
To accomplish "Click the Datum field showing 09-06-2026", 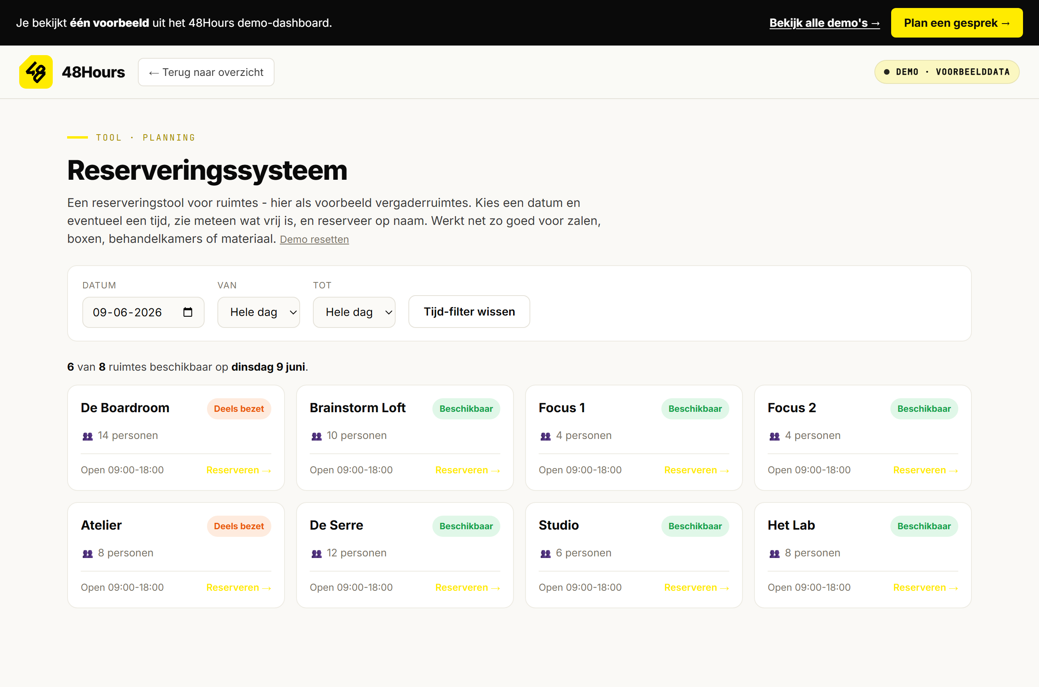I will 143,312.
